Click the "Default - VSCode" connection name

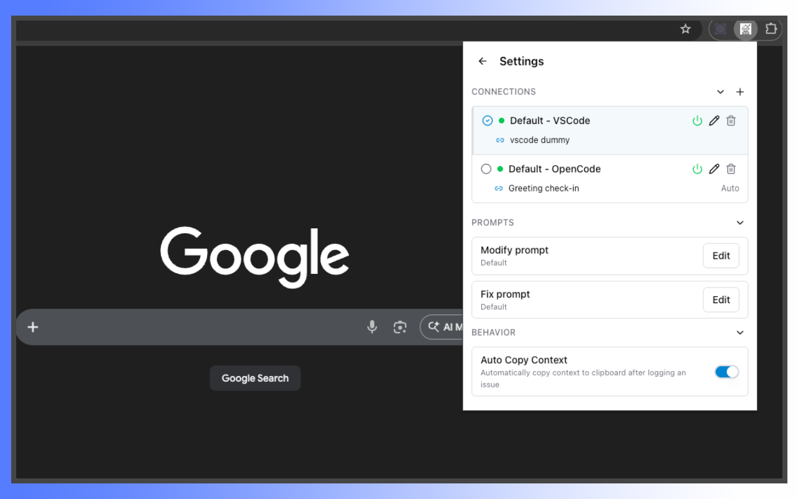pyautogui.click(x=550, y=120)
